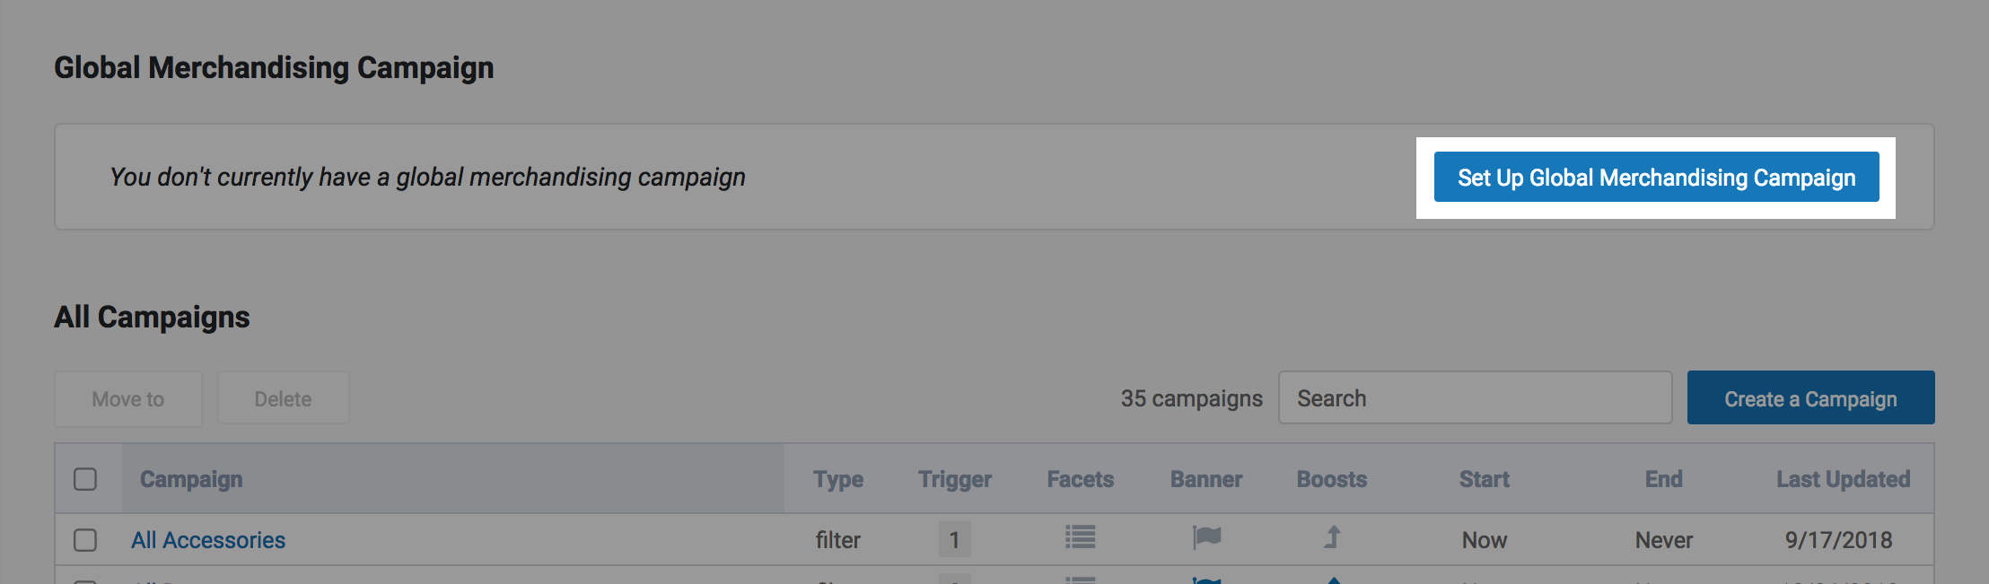Open the Move to menu
The image size is (1989, 584).
pyautogui.click(x=128, y=399)
